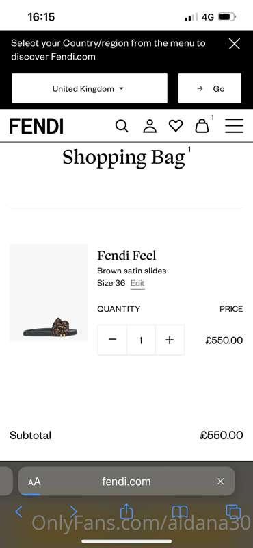Dismiss the country selection banner
253x548 pixels.
234,44
